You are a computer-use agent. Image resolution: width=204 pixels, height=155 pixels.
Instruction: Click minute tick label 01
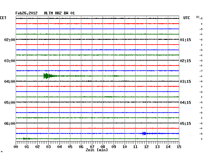tap(27, 147)
